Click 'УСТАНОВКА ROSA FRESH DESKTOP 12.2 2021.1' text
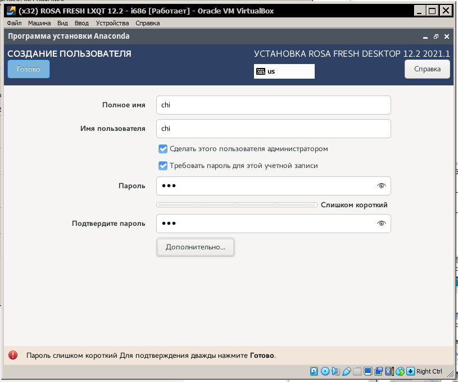The image size is (458, 382). [x=352, y=54]
